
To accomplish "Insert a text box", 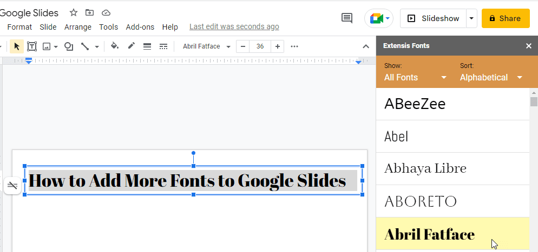I will pos(32,46).
